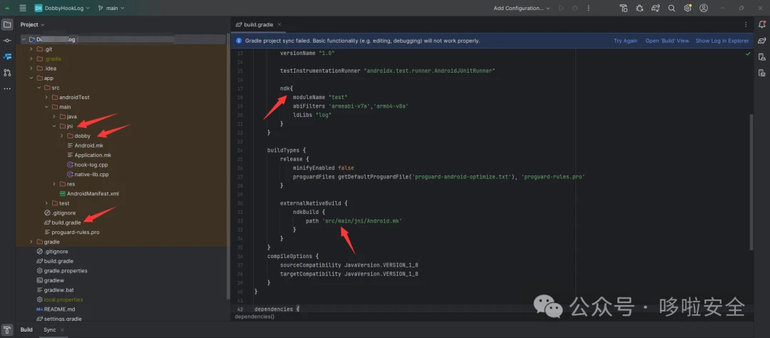Click code line 'externalNativeBuild {'
Viewport: 770px width, 338px height.
point(314,203)
